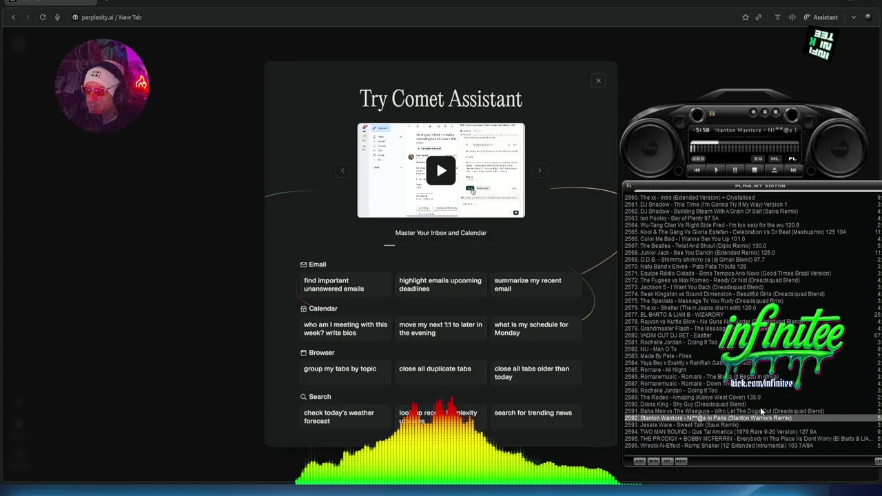Click the song title display in Winamp
The image size is (882, 496).
[756, 130]
